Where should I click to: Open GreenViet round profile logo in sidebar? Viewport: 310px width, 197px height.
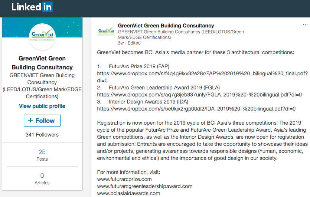[42, 37]
